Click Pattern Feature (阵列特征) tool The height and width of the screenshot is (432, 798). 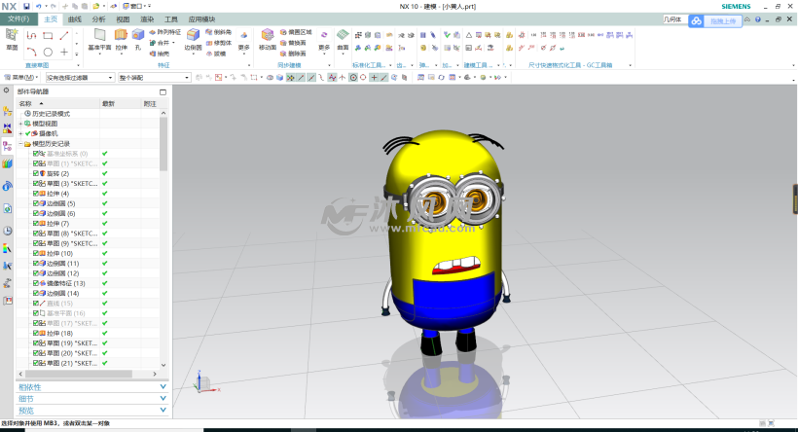point(165,32)
